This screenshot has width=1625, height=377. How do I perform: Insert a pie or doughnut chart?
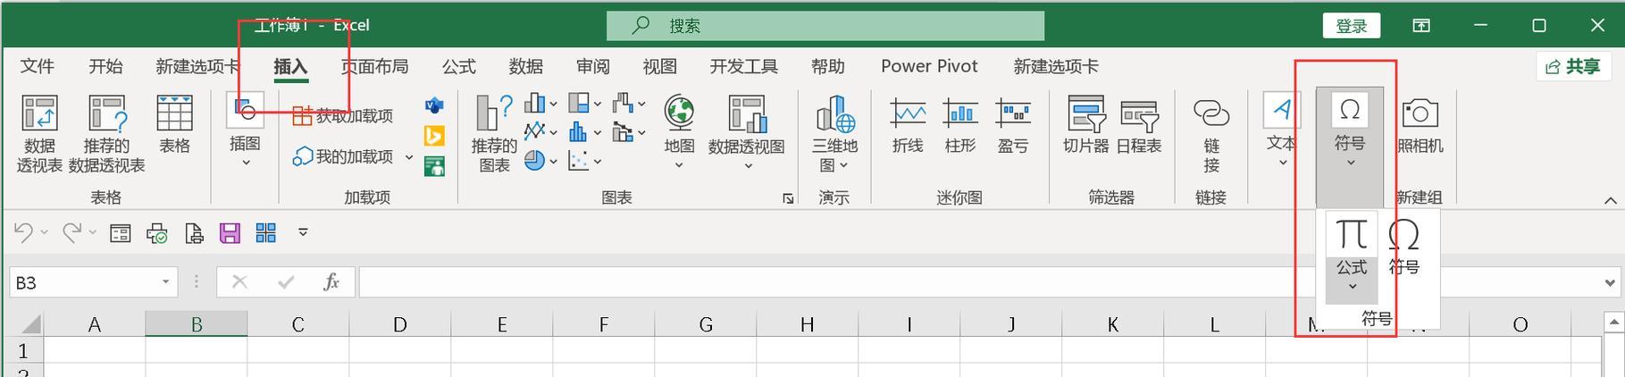point(540,161)
